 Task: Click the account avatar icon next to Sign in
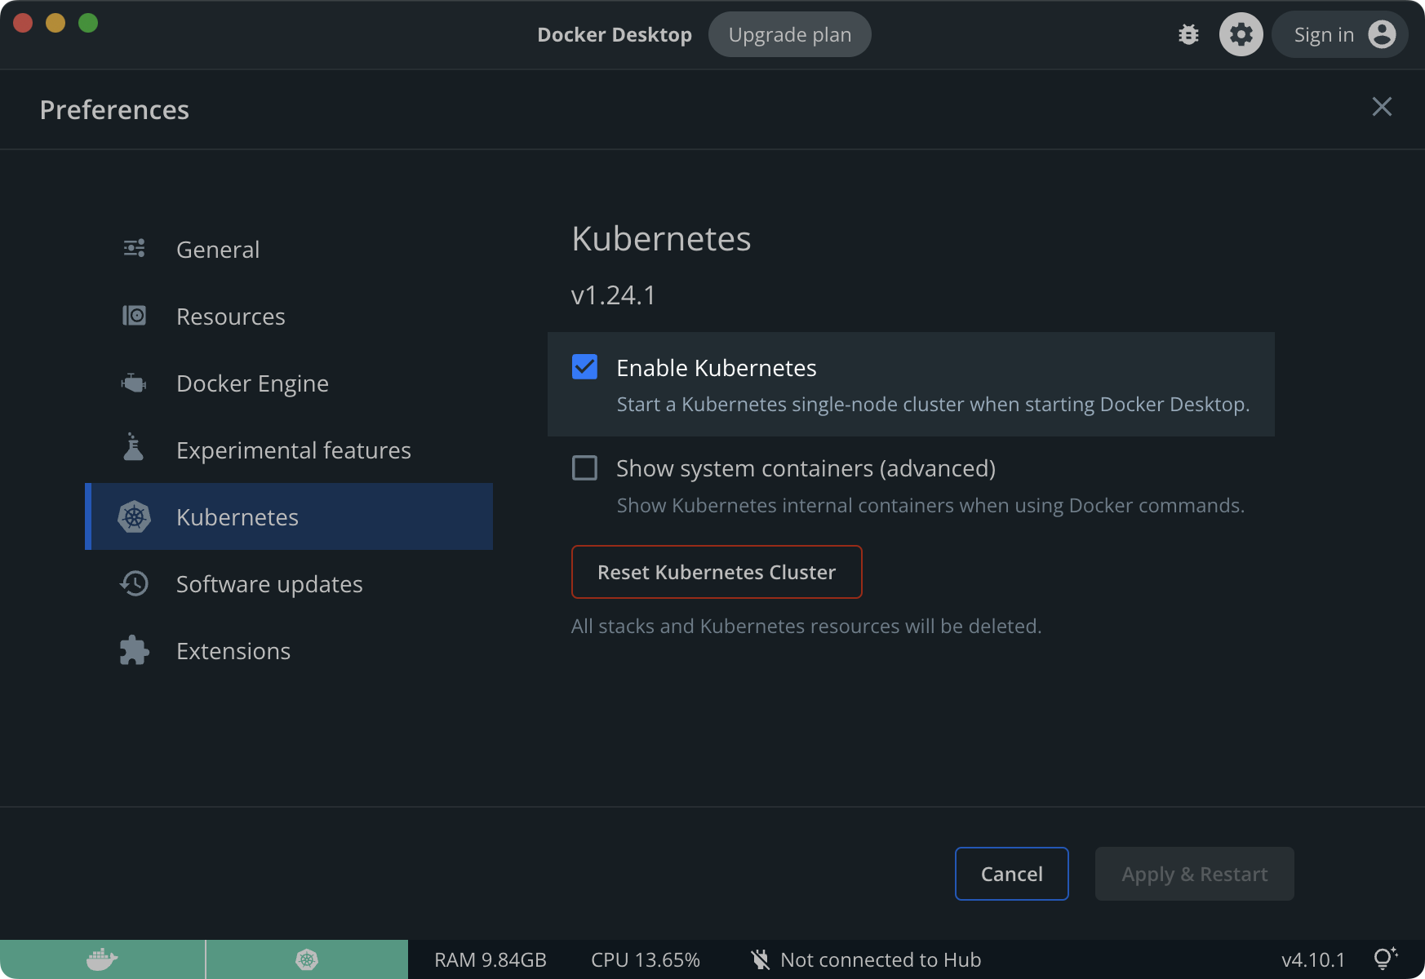tap(1381, 34)
